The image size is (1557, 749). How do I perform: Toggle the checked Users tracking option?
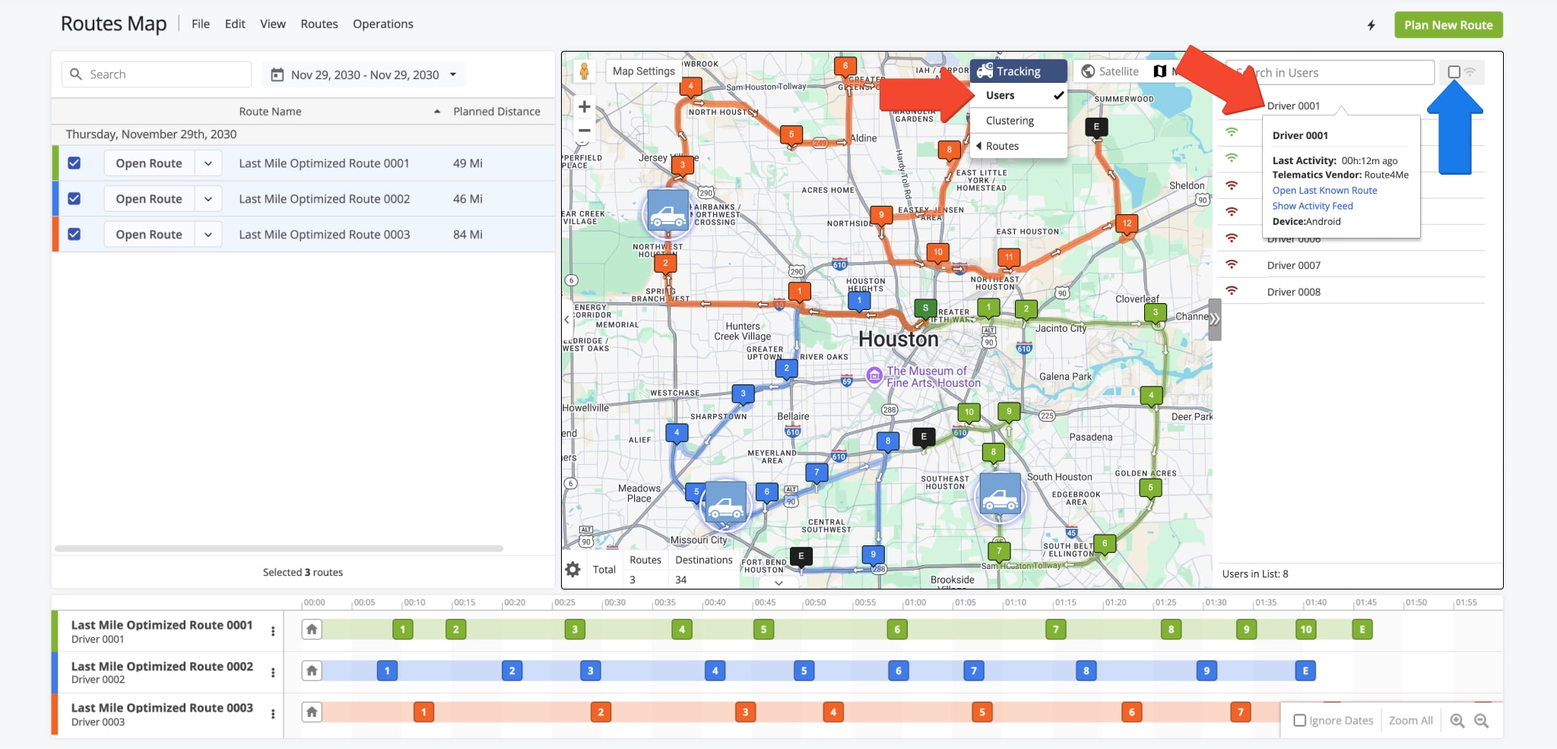click(x=1019, y=95)
